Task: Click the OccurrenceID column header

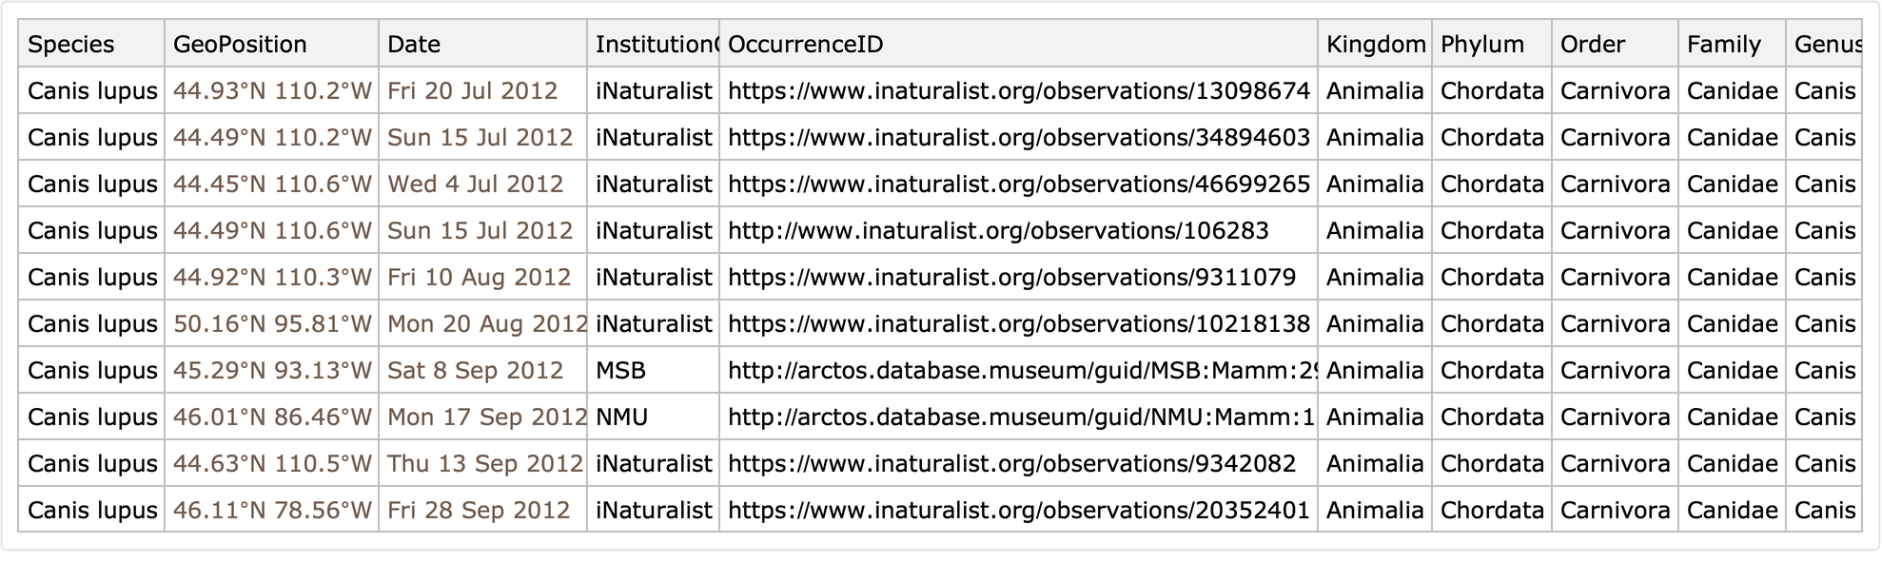Action: (805, 45)
